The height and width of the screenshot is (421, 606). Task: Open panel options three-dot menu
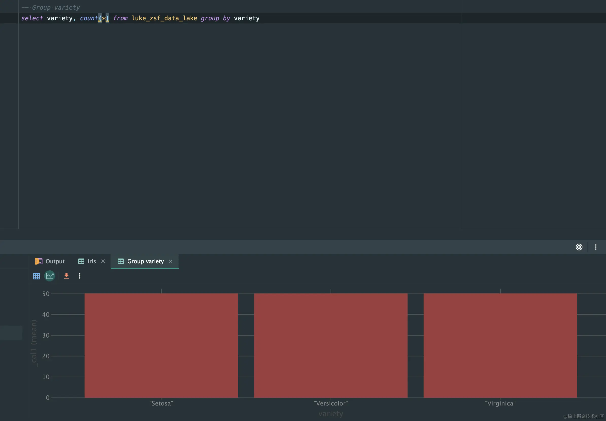596,247
